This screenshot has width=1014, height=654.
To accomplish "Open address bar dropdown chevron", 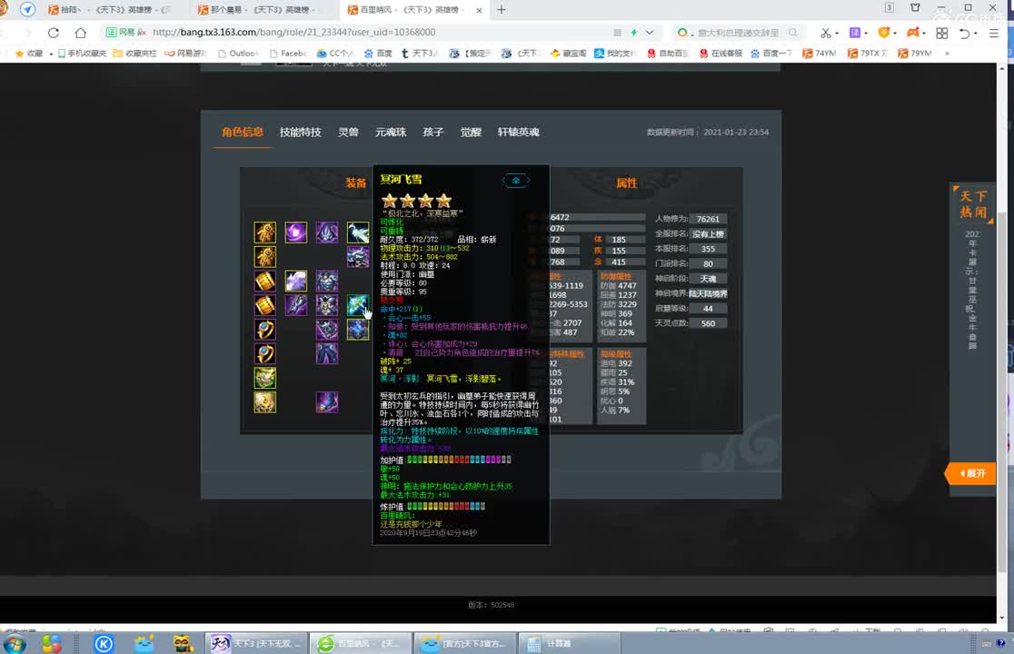I will coord(650,33).
